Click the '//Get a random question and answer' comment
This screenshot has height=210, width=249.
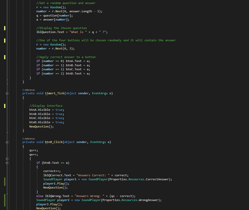pyautogui.click(x=66, y=3)
